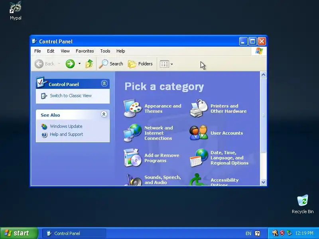This screenshot has width=319, height=239.
Task: Click the scrollbar down arrow
Action: pyautogui.click(x=263, y=182)
